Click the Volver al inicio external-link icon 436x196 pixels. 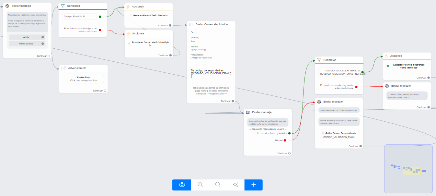63,68
